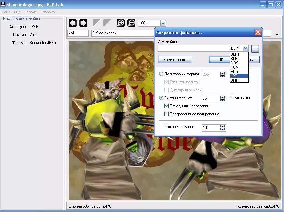Click the image index field showing 4/4
The height and width of the screenshot is (212, 284).
(78, 33)
